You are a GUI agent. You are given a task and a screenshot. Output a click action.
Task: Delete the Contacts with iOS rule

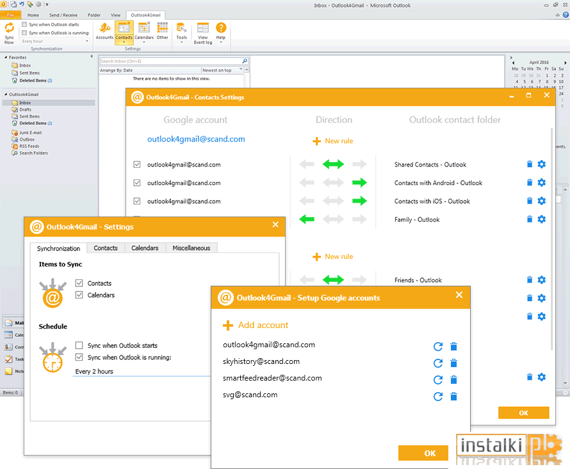tap(530, 201)
